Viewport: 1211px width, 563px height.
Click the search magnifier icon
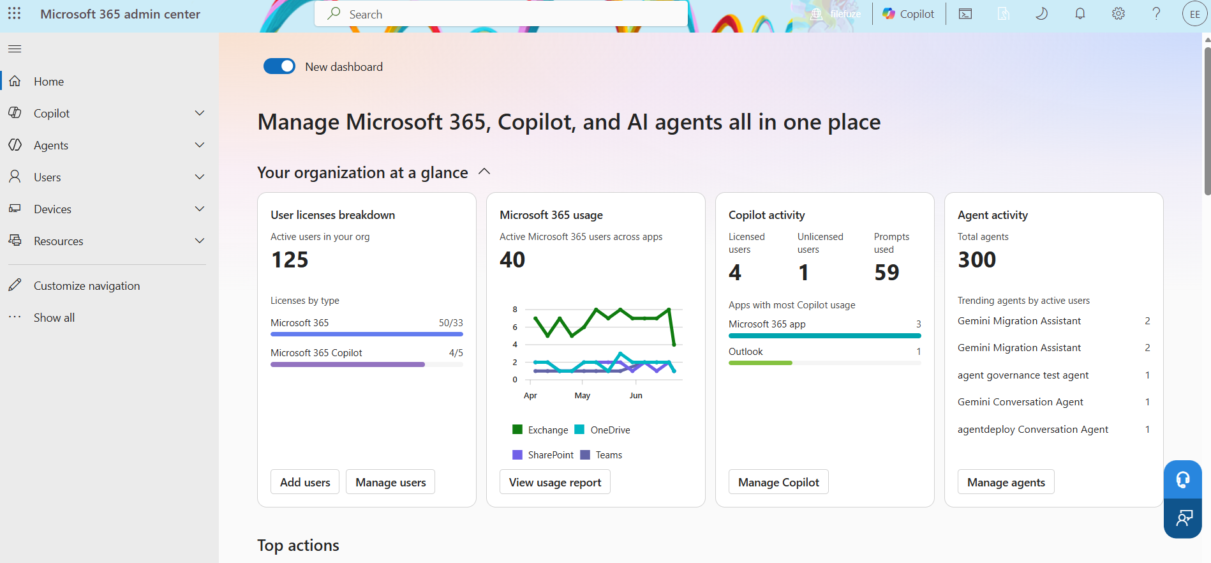[334, 13]
